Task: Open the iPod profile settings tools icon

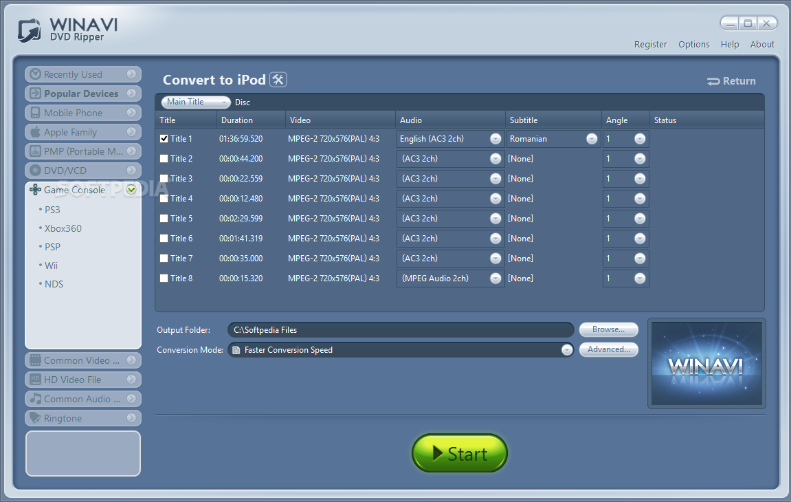Action: [278, 79]
